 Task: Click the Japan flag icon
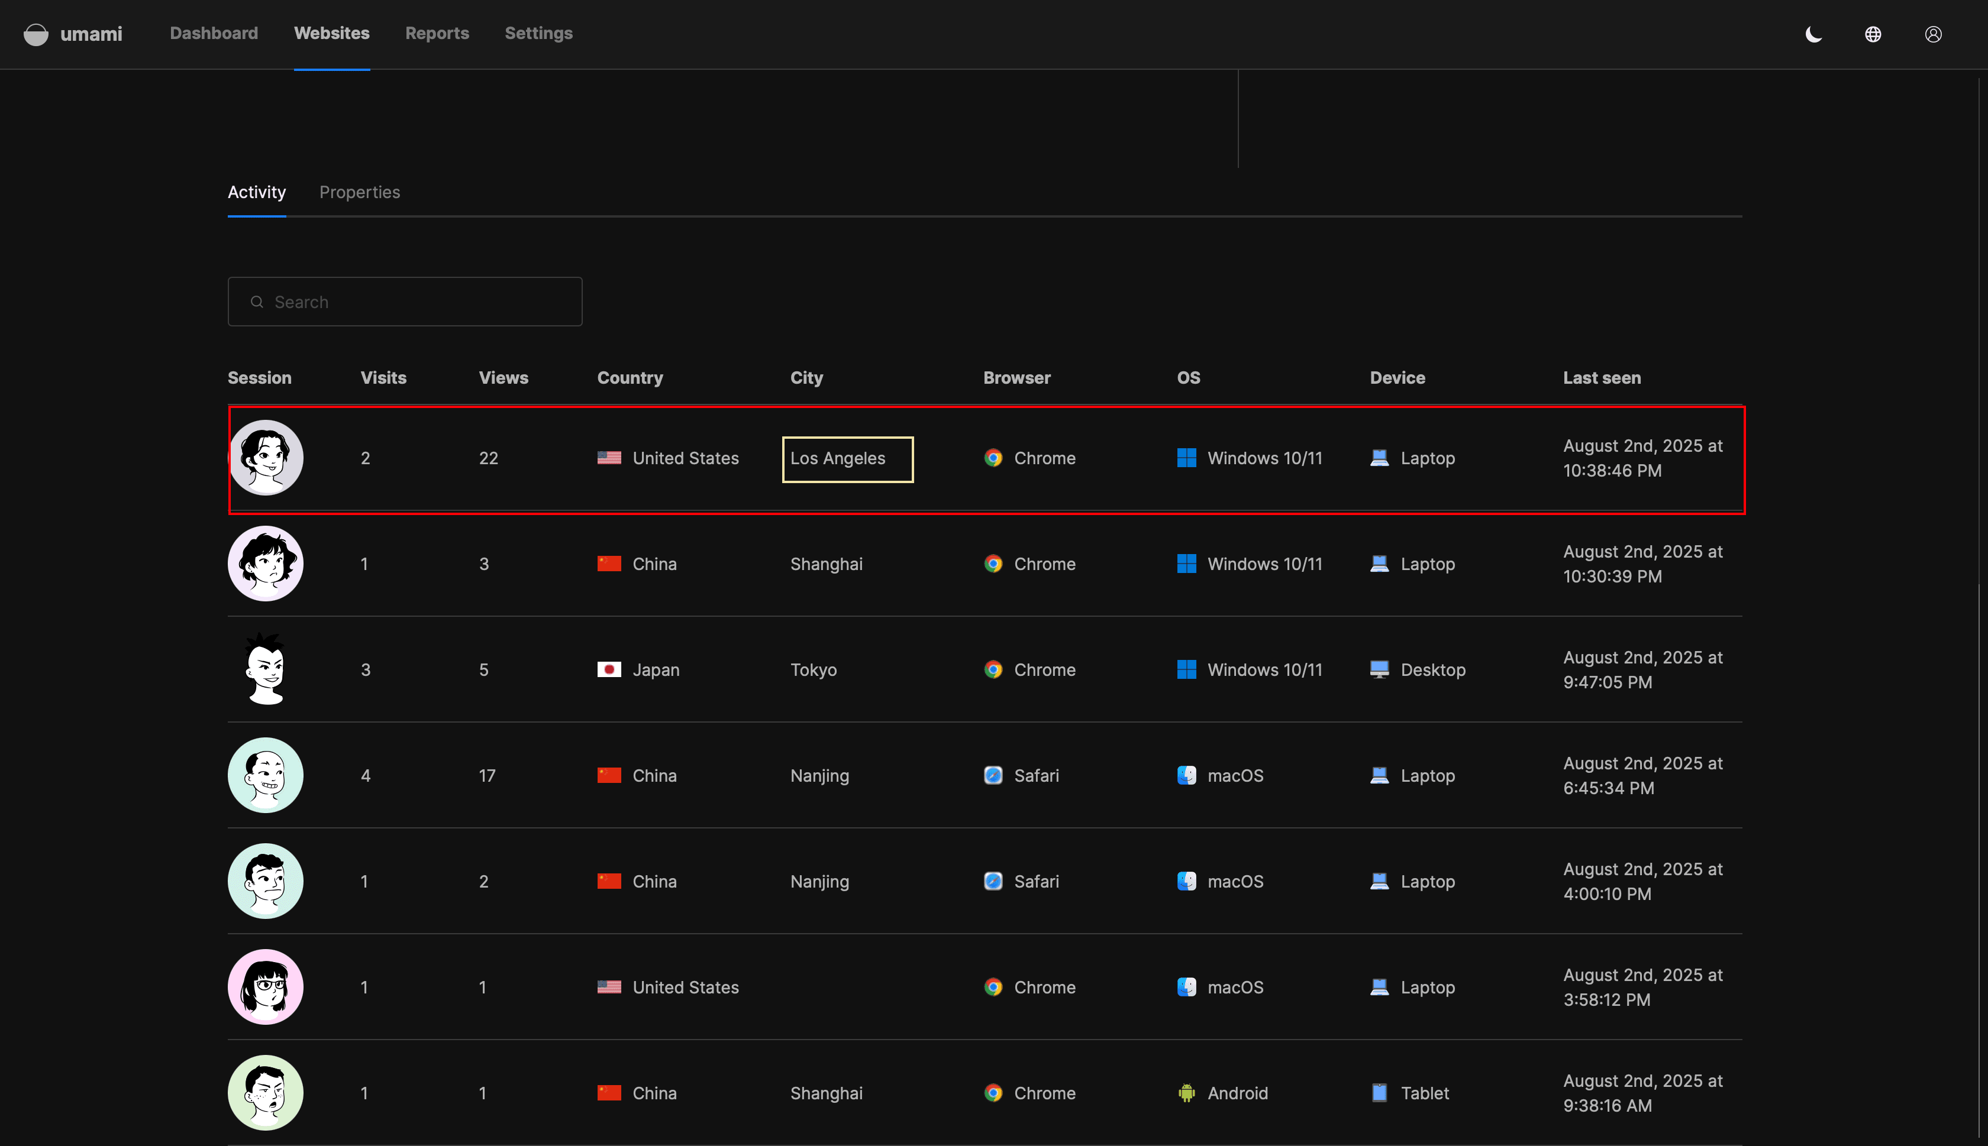click(x=609, y=670)
